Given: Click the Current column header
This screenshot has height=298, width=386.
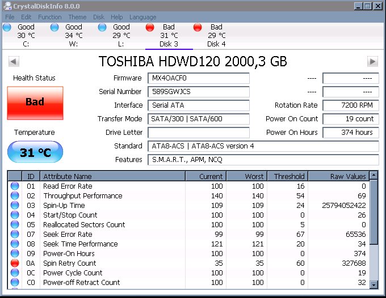Looking at the screenshot, I should point(206,176).
